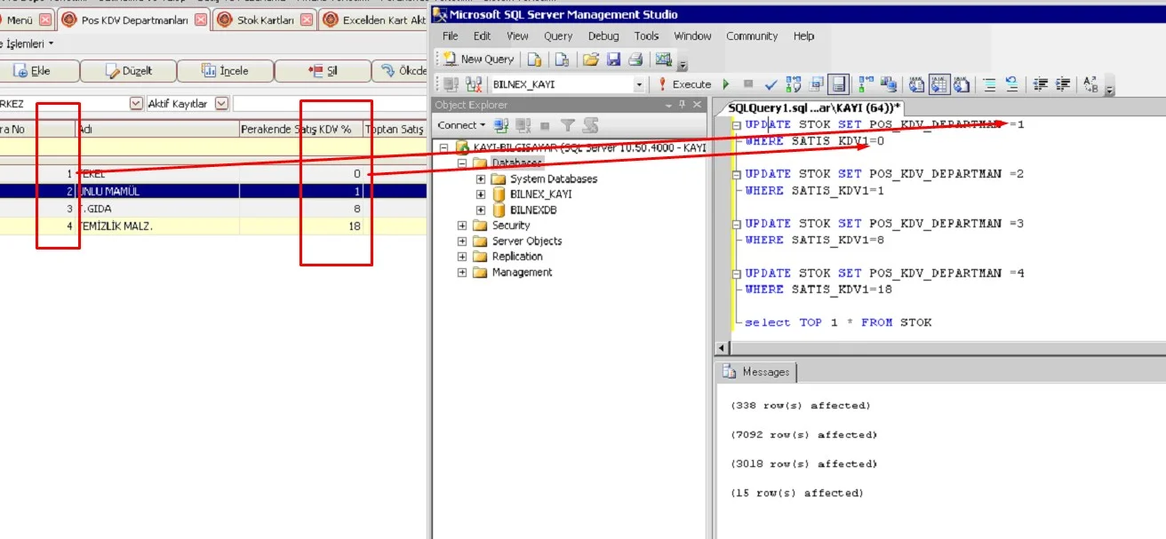Open the File menu in SSMS
Viewport: 1166px width, 539px height.
pyautogui.click(x=451, y=36)
